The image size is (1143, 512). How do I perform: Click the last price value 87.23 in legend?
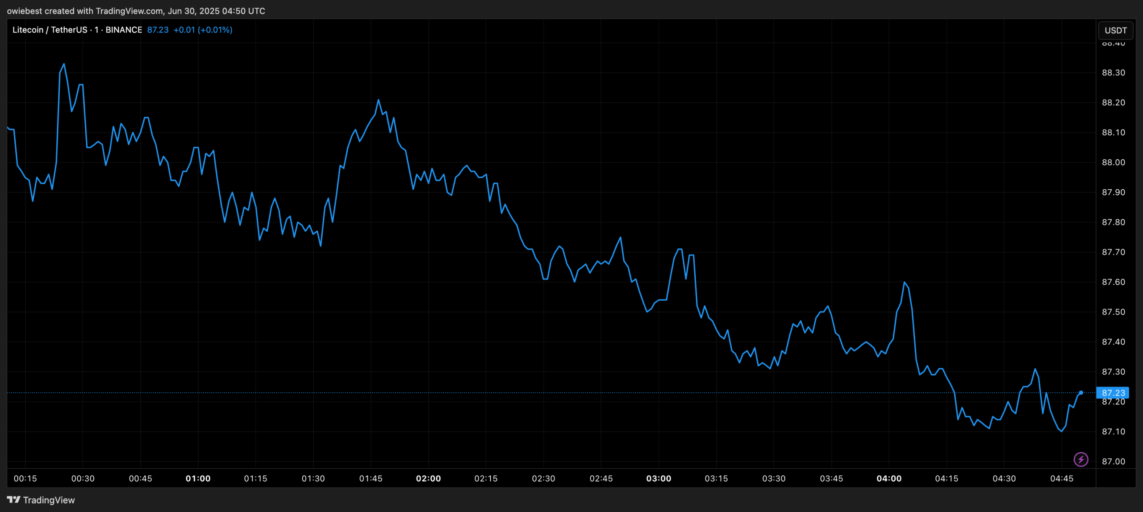pos(158,30)
